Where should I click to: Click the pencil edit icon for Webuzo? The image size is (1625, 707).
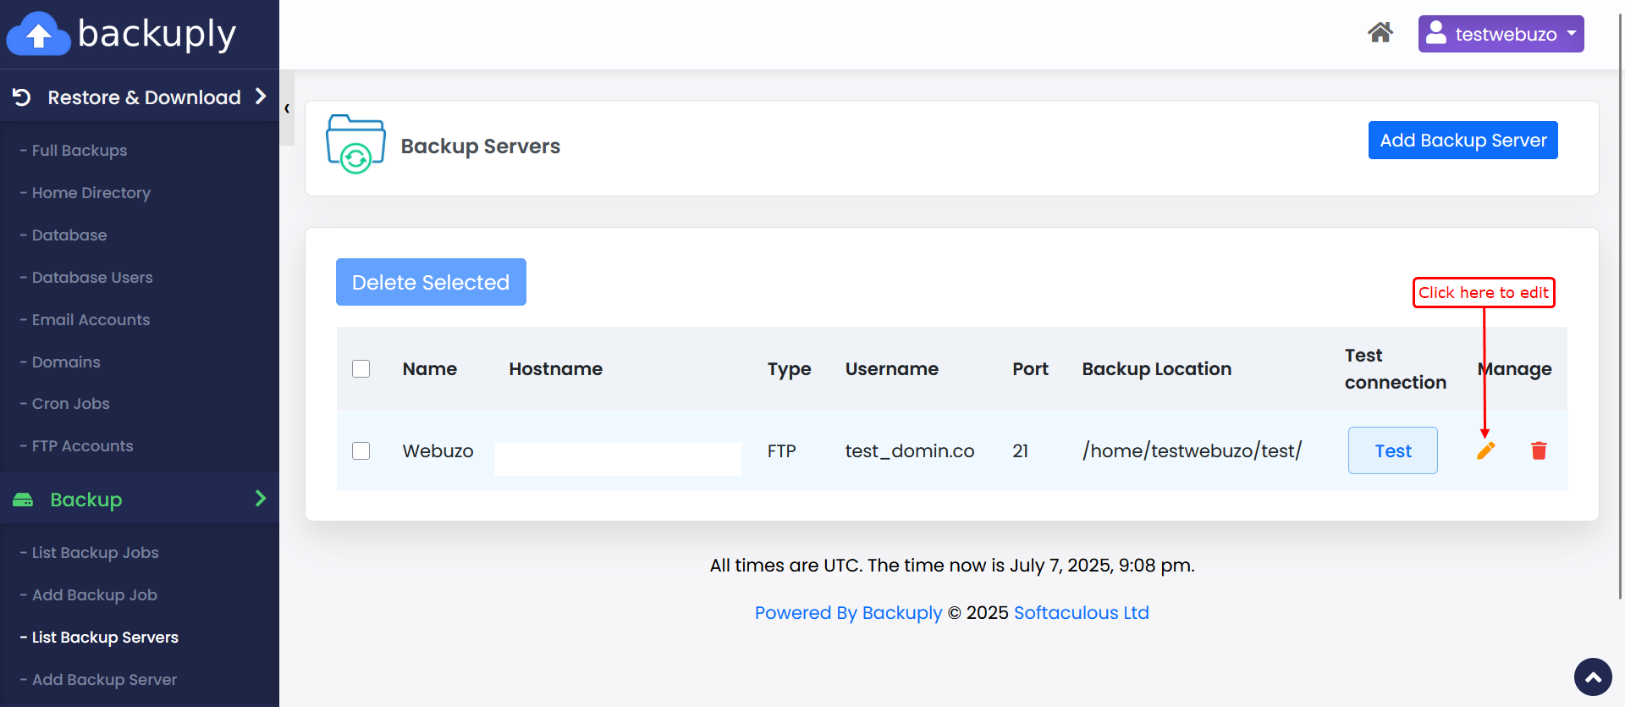1485,450
